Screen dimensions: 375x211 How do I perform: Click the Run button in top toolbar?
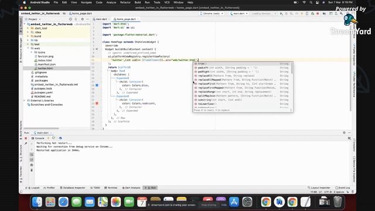(281, 13)
